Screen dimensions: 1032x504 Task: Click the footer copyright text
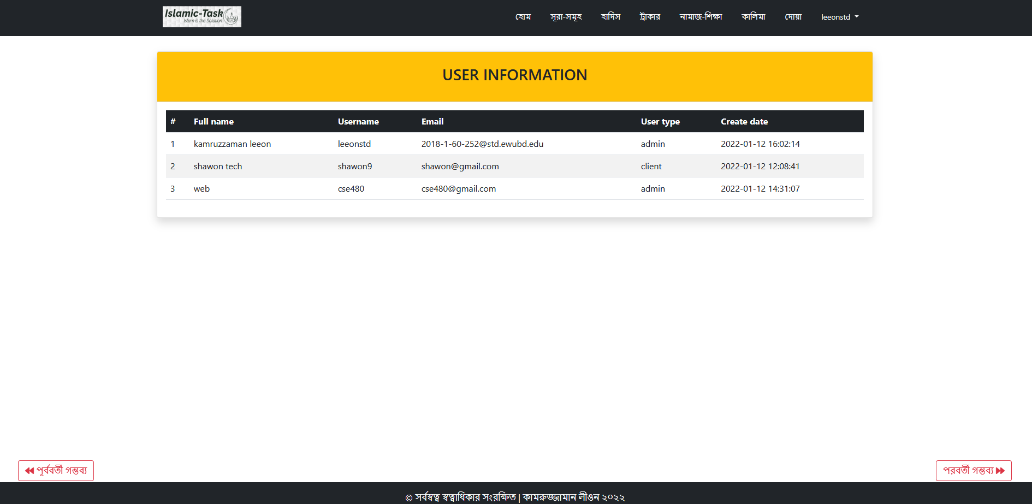514,497
